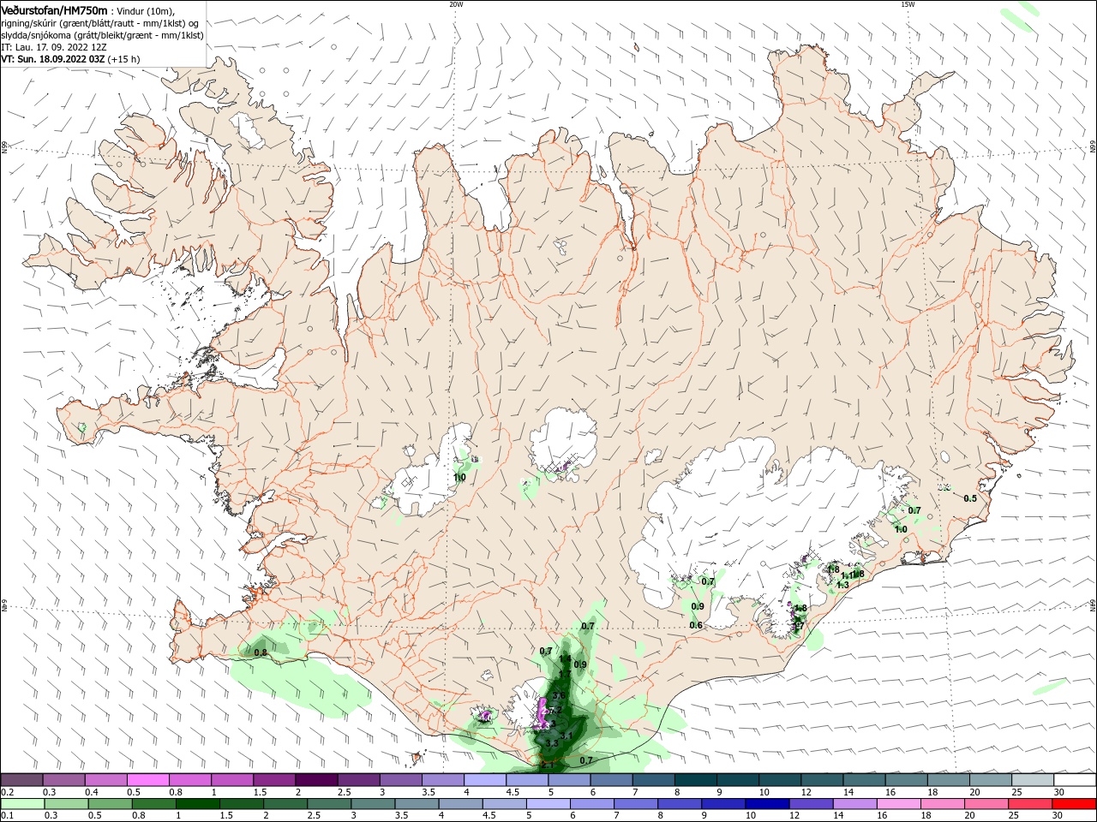Select lower scale swatch between 3.5 and 4
Screen dimensions: 1097x822
pyautogui.click(x=417, y=804)
